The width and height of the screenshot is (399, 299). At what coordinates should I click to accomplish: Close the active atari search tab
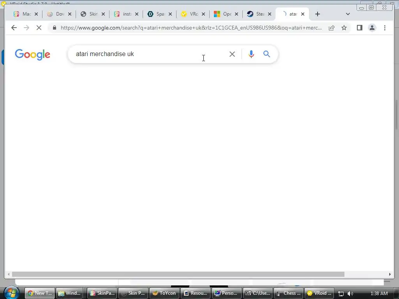coord(302,14)
